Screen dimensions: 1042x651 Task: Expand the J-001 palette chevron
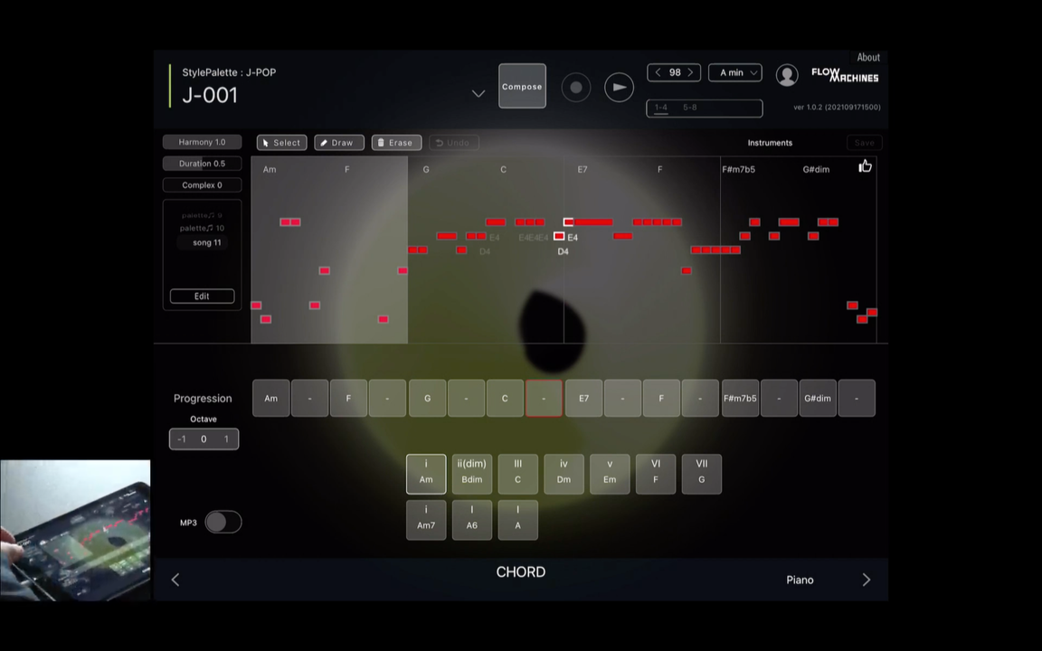(x=478, y=94)
